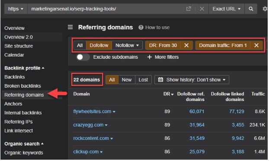Select the All domains status tab
Viewport: 269px width, 161px height.
tap(112, 80)
